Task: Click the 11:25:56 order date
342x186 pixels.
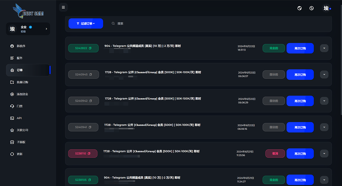Action: [245, 153]
